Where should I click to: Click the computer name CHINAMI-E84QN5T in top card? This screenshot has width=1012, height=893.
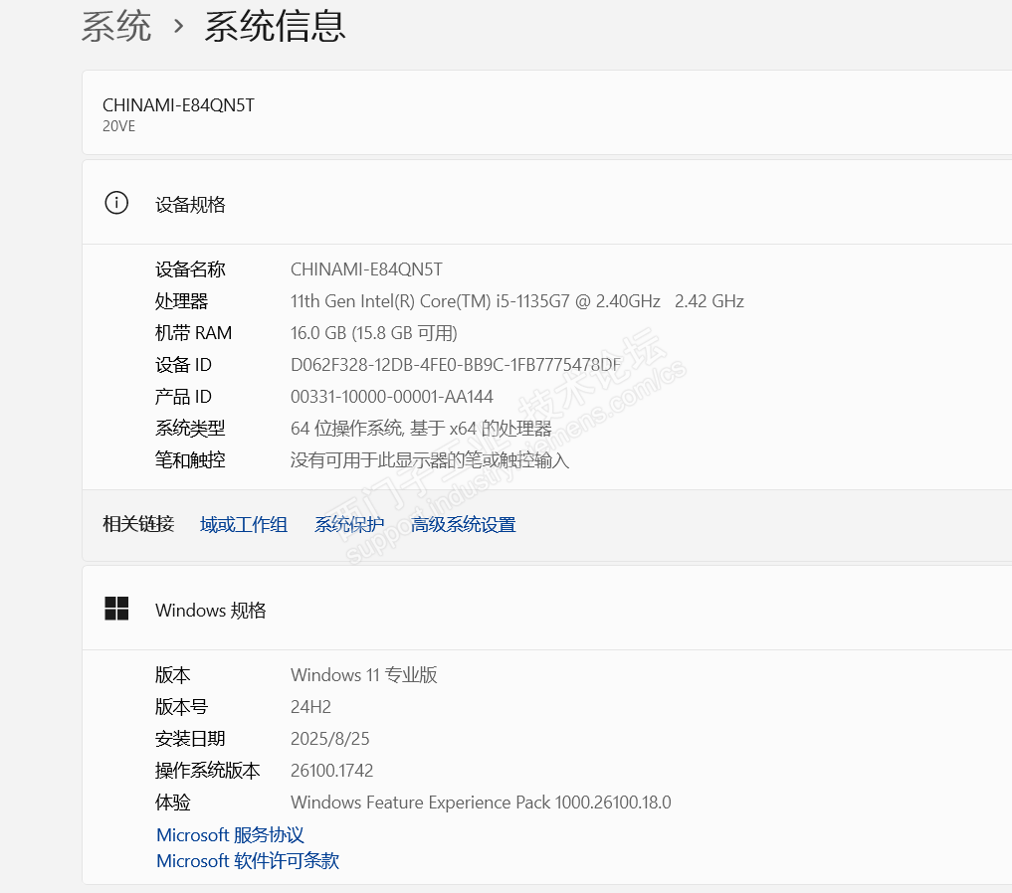click(178, 105)
